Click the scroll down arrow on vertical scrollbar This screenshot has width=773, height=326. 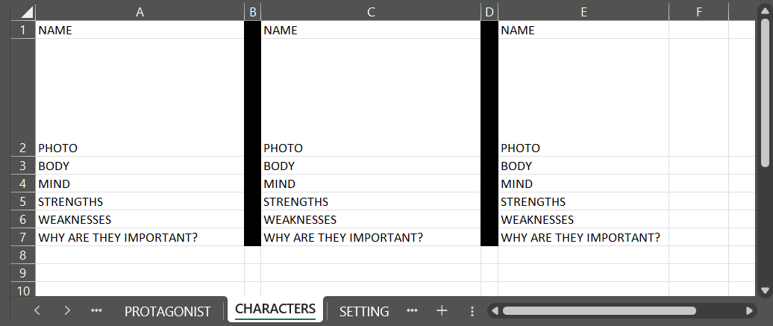[x=765, y=290]
